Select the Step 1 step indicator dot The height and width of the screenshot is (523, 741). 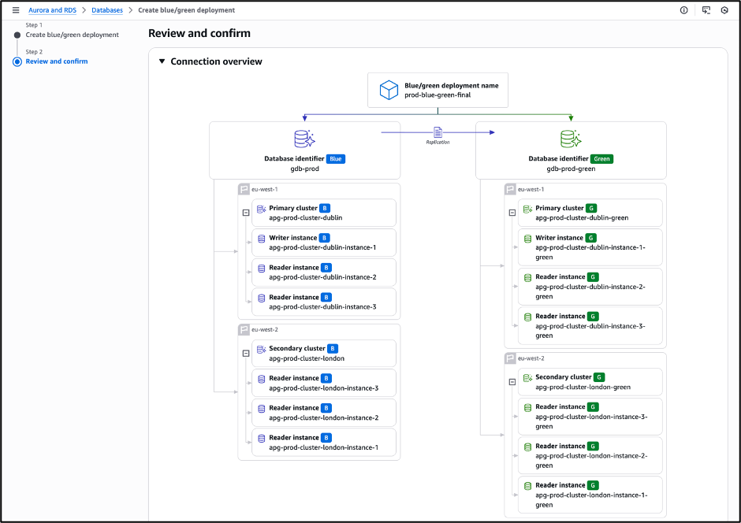pyautogui.click(x=17, y=35)
